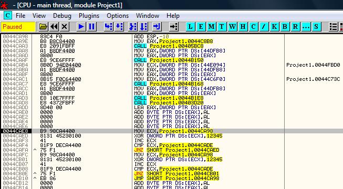The width and height of the screenshot is (343, 189).
Task: Click CALL Project1.00403D20 instruction
Action: pos(169,102)
